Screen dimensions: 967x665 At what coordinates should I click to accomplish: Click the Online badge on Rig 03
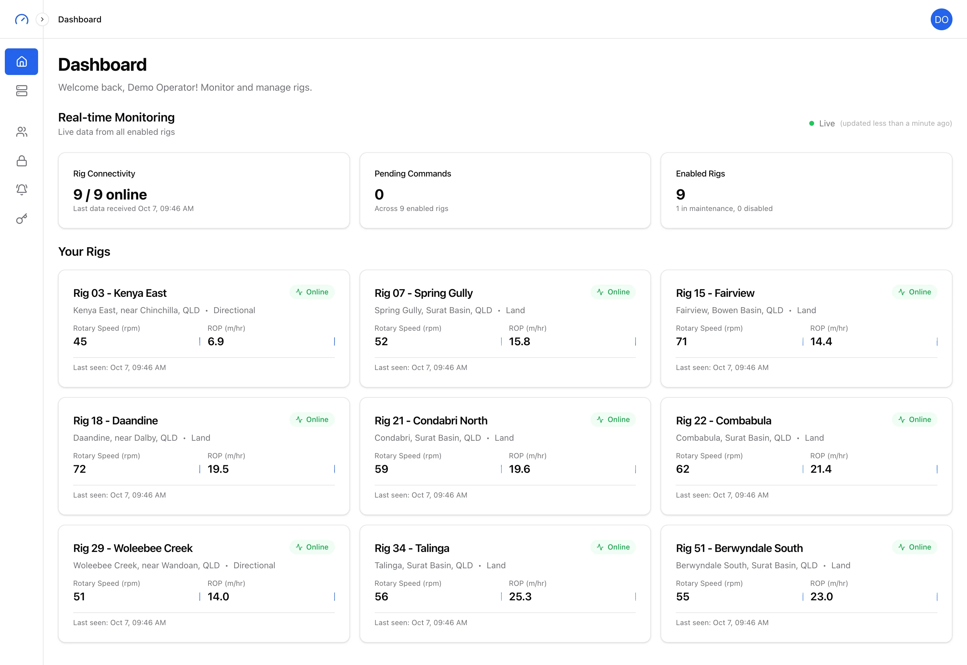coord(312,292)
